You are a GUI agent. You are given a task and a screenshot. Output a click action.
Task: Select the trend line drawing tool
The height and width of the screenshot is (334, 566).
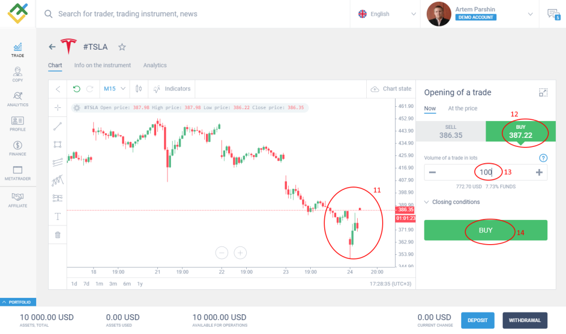[57, 126]
